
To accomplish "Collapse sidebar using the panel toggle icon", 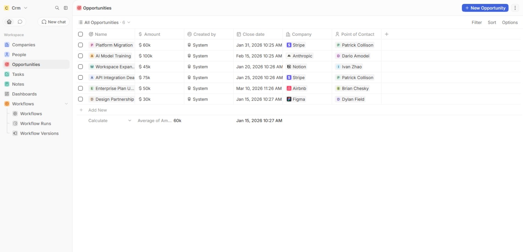I will tap(66, 8).
